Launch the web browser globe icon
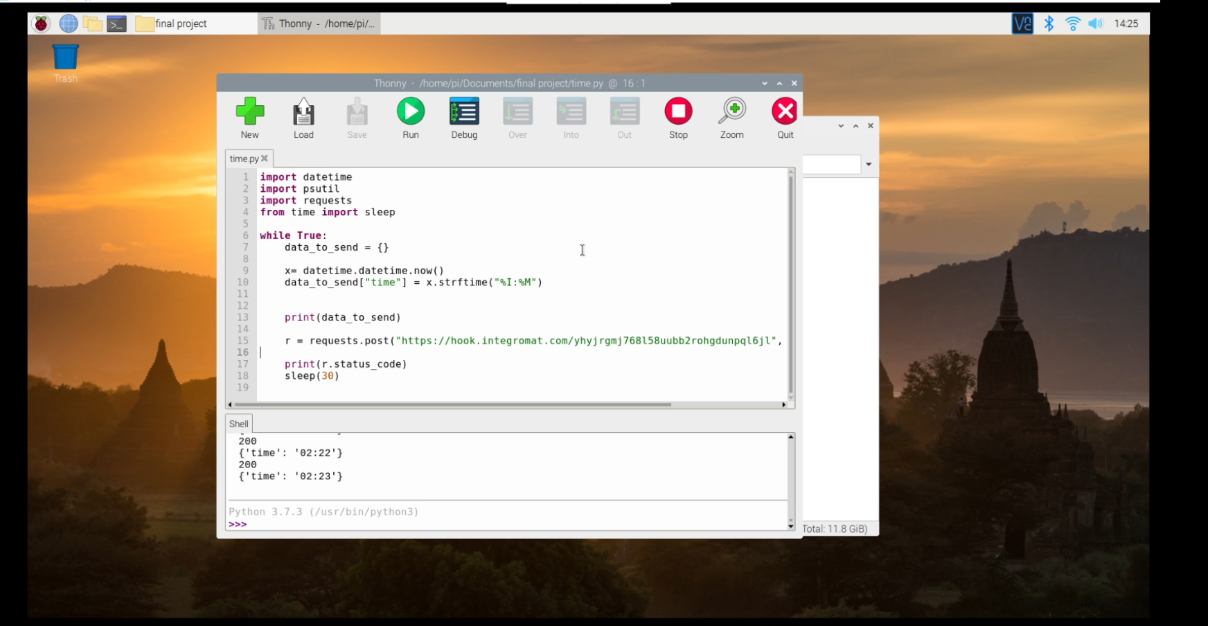The height and width of the screenshot is (626, 1208). coord(69,24)
